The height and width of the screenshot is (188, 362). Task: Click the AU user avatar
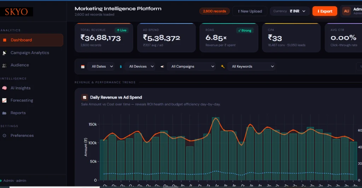[x=346, y=11]
